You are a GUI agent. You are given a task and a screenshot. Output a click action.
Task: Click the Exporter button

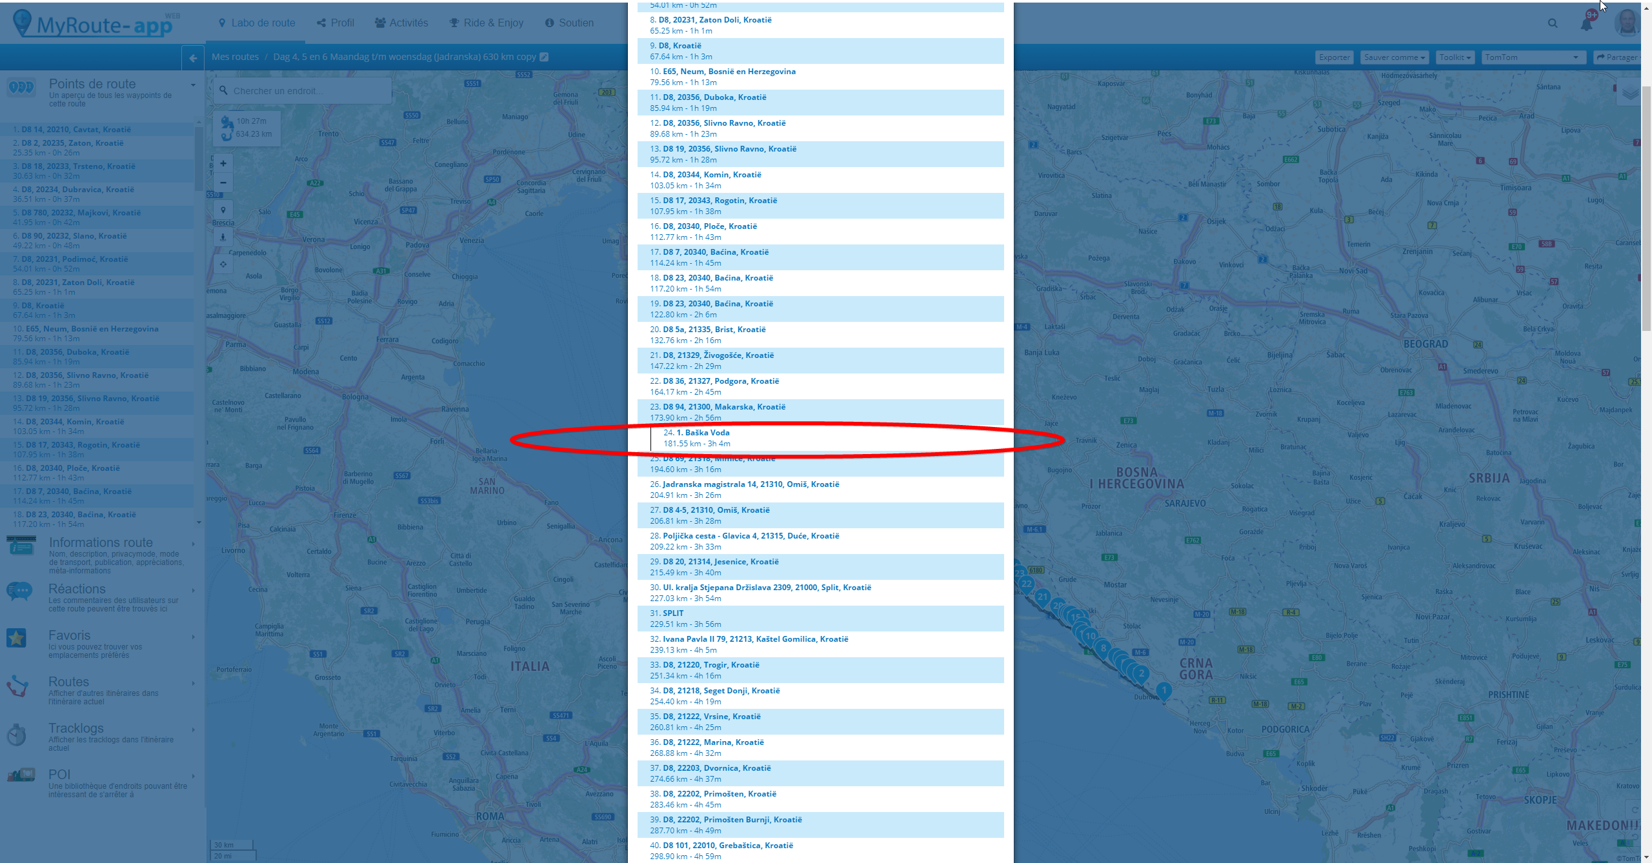click(x=1334, y=57)
